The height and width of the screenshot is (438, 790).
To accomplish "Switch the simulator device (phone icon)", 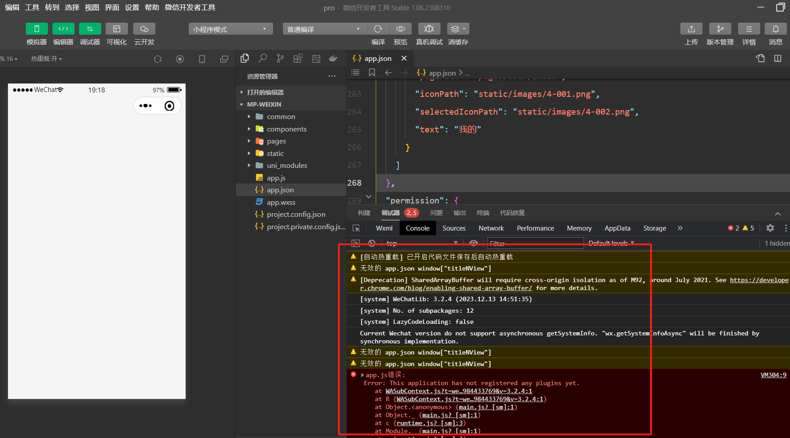I will coord(202,59).
